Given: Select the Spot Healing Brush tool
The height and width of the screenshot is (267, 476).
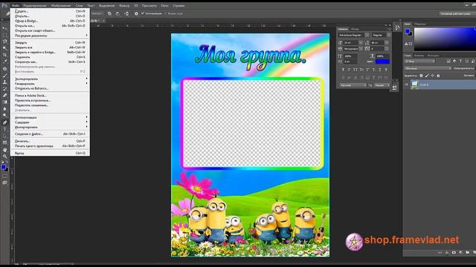Looking at the screenshot, I should 4,69.
